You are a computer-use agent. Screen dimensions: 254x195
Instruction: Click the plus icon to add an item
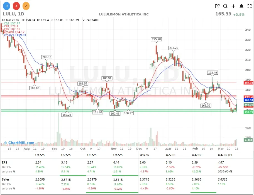click(x=233, y=6)
